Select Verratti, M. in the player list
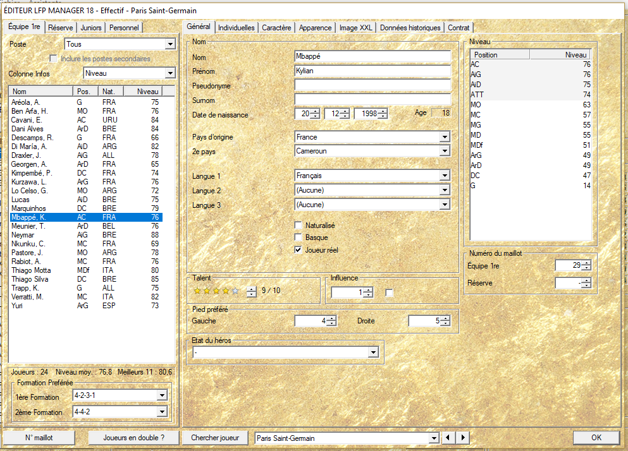Viewport: 628px width, 451px height. coord(86,296)
